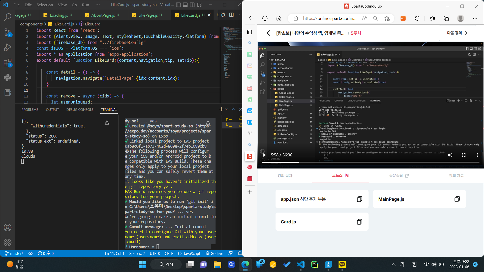Viewport: 484px width, 272px height.
Task: Click the Open Changes compare icon
Action: click(x=223, y=15)
